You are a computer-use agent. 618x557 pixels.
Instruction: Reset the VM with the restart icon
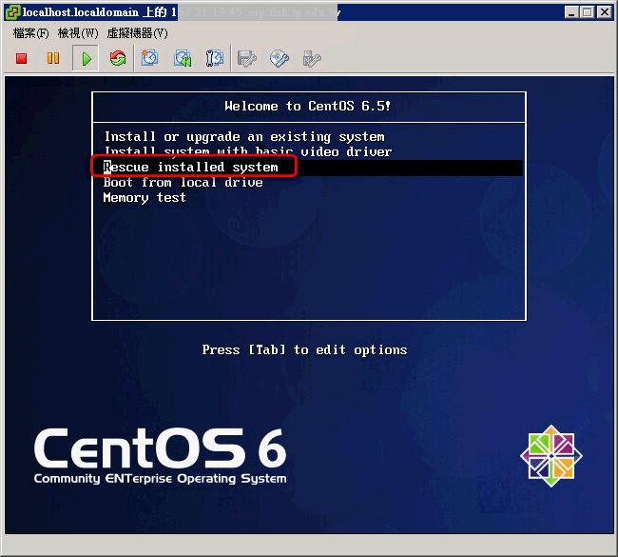pos(118,58)
